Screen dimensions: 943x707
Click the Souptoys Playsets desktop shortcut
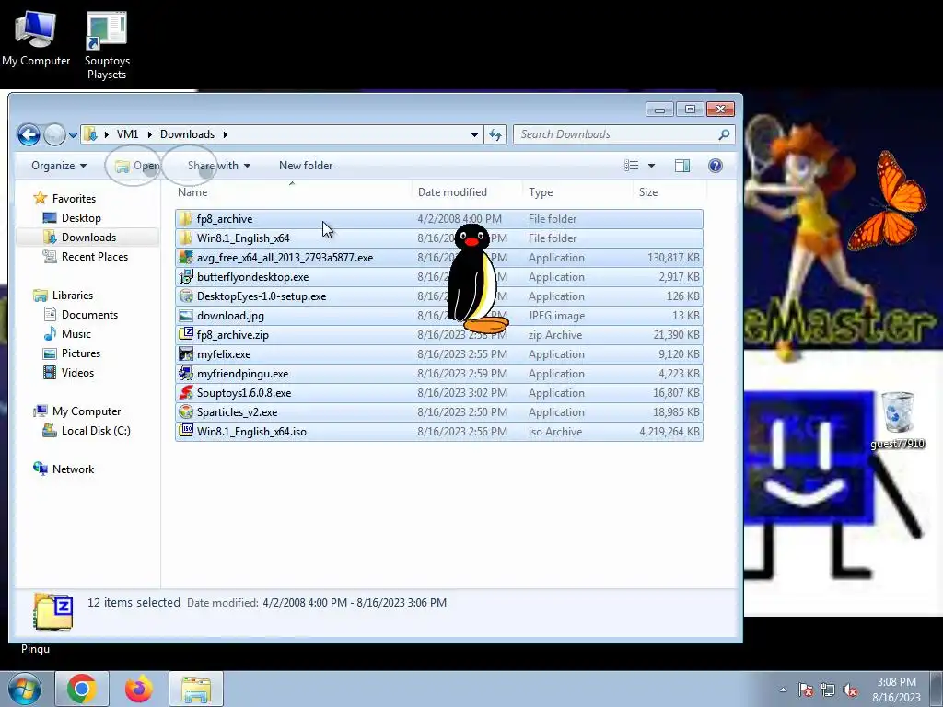click(107, 44)
